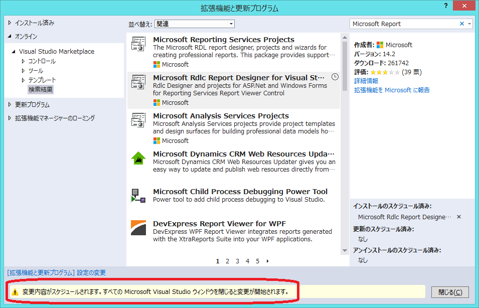Click the clock scheduled-install icon on Rdlc Report Designer
Screen dimensions: 479x308
pyautogui.click(x=335, y=77)
